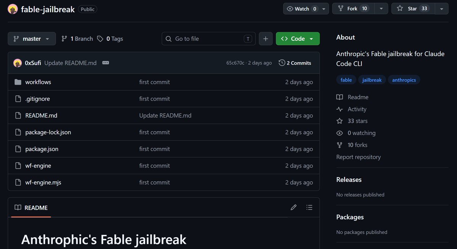Expand commit details with the ellipsis button
Screen dimensions: 457x249
pos(106,63)
